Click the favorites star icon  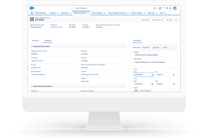click(155, 7)
